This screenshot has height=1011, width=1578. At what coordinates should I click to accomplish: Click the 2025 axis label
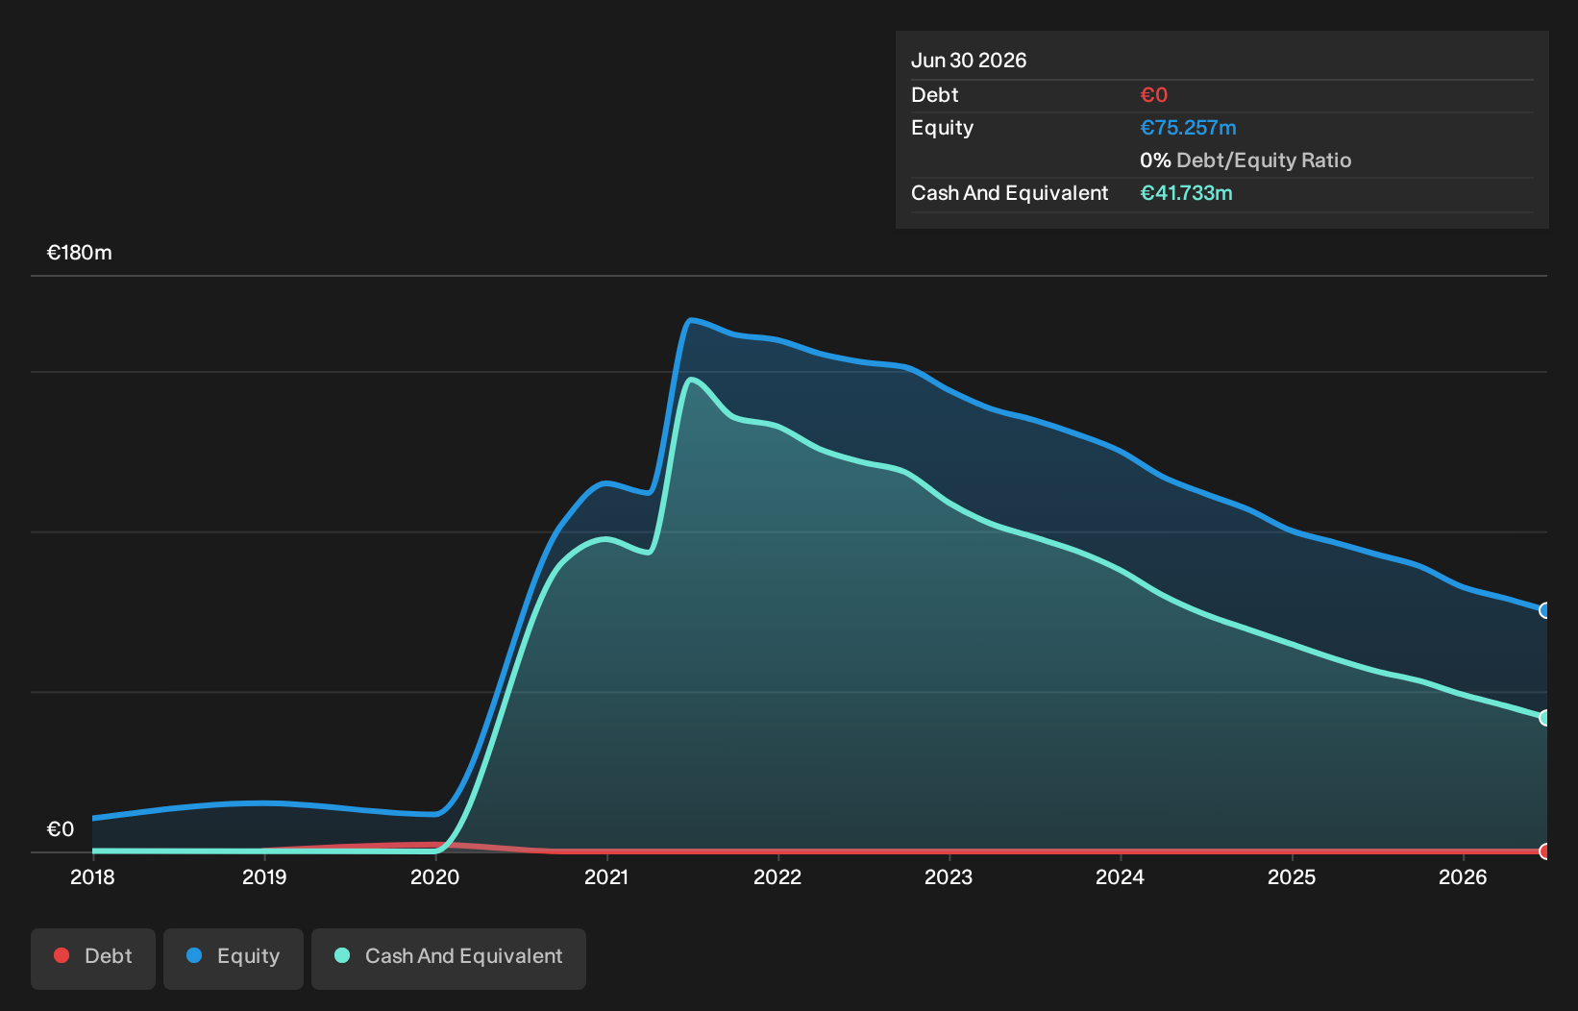1292,877
